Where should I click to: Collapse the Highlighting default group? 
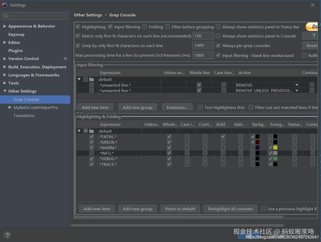click(79, 131)
